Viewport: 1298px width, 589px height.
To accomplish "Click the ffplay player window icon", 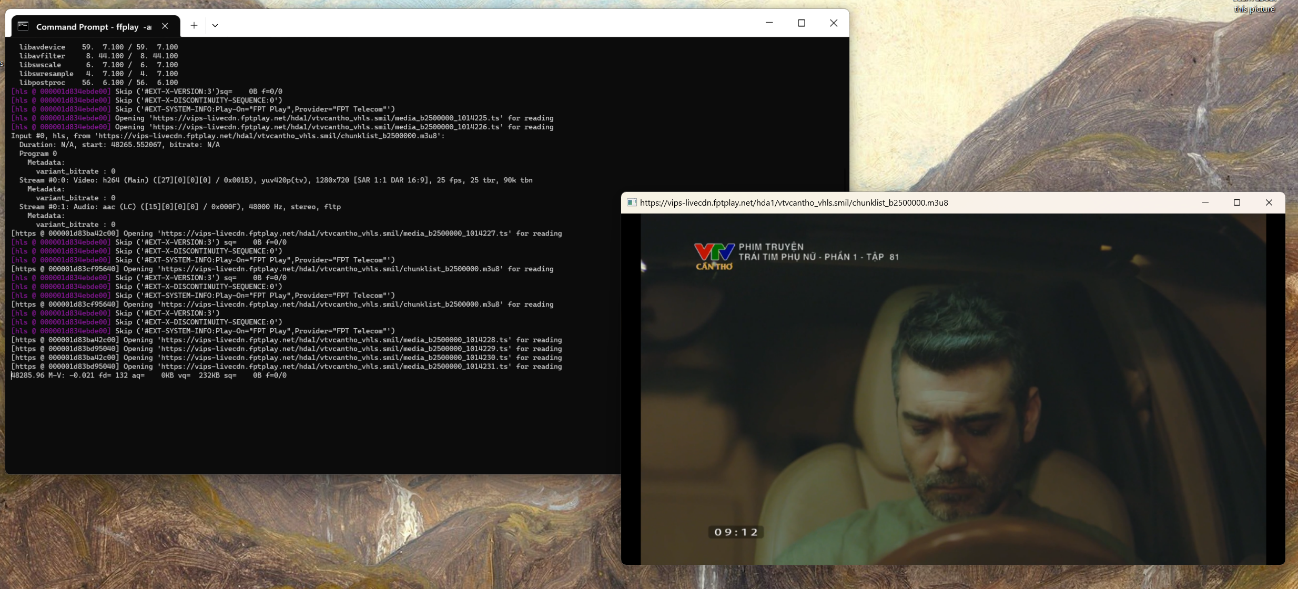I will click(x=632, y=202).
